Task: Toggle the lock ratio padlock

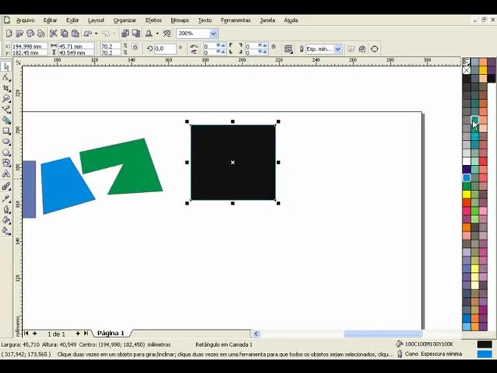Action: click(135, 47)
